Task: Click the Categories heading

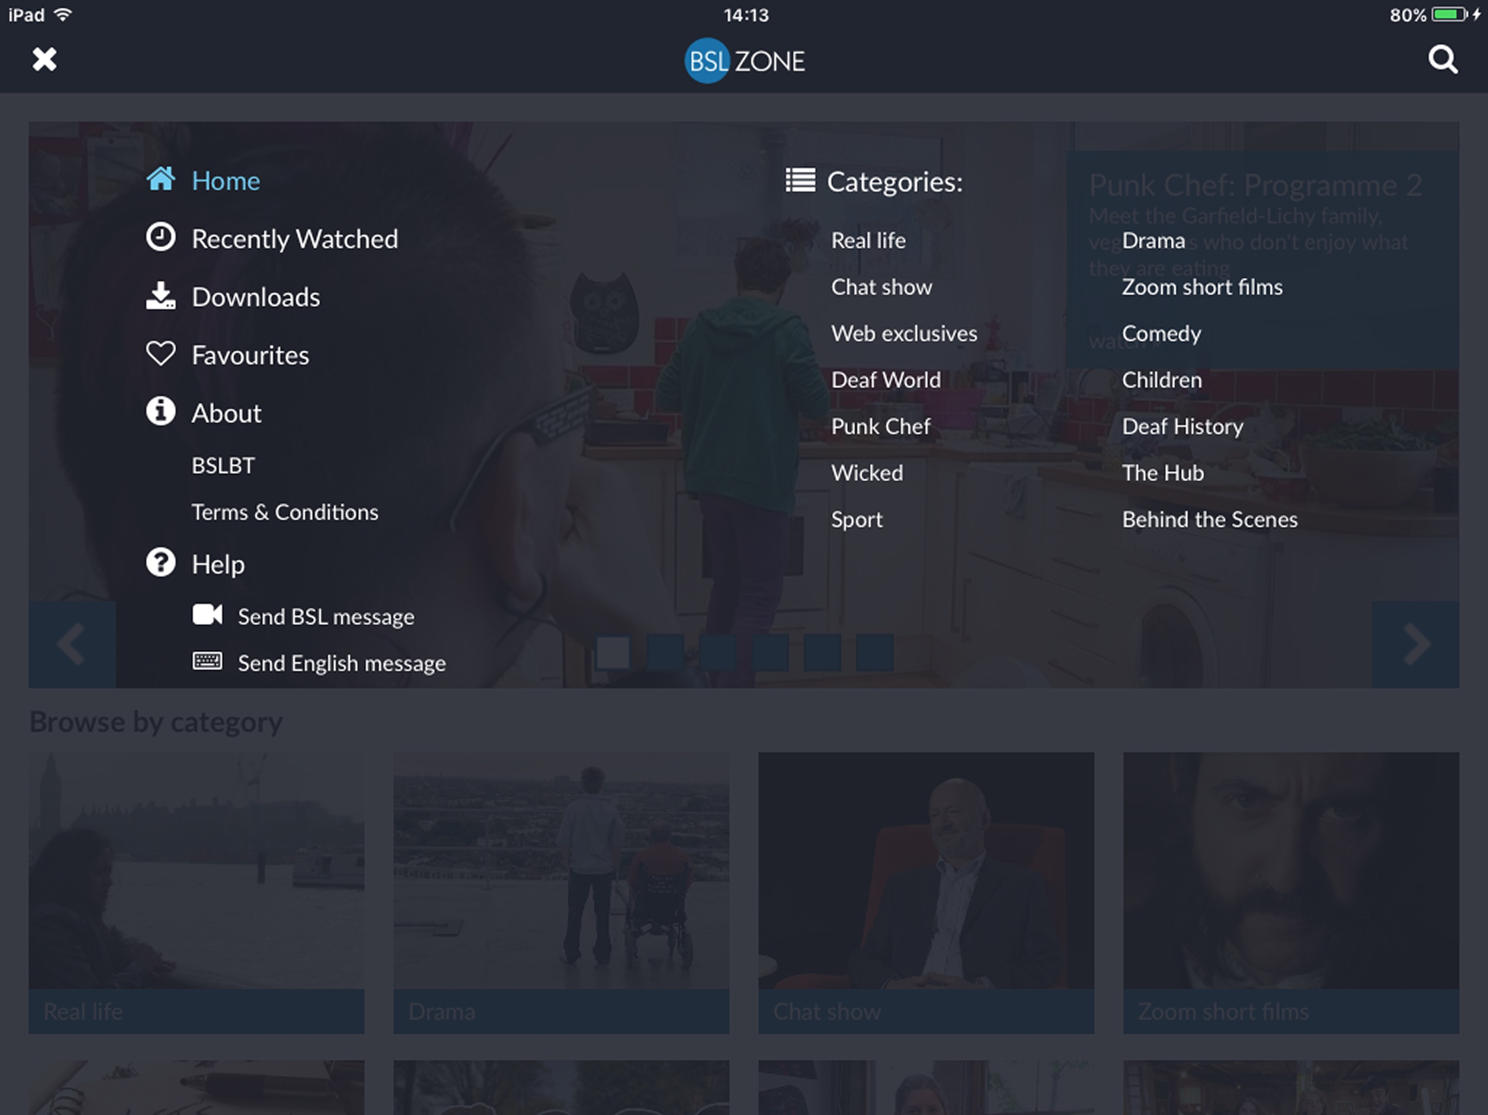Action: 895,182
